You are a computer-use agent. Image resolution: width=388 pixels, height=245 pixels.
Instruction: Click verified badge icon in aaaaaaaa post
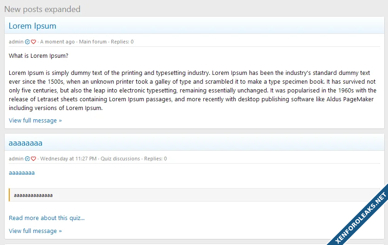[x=27, y=159]
